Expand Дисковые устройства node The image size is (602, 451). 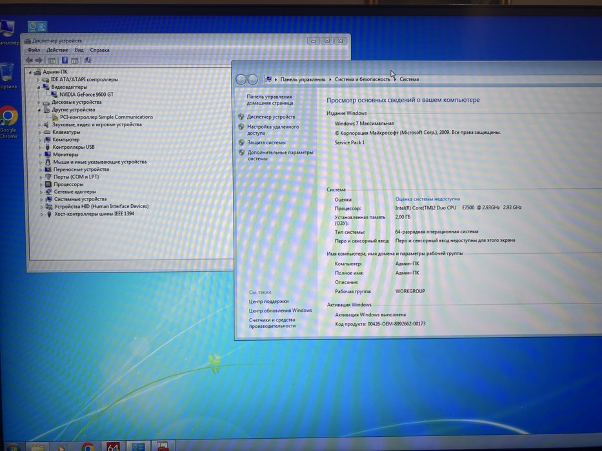click(x=39, y=102)
